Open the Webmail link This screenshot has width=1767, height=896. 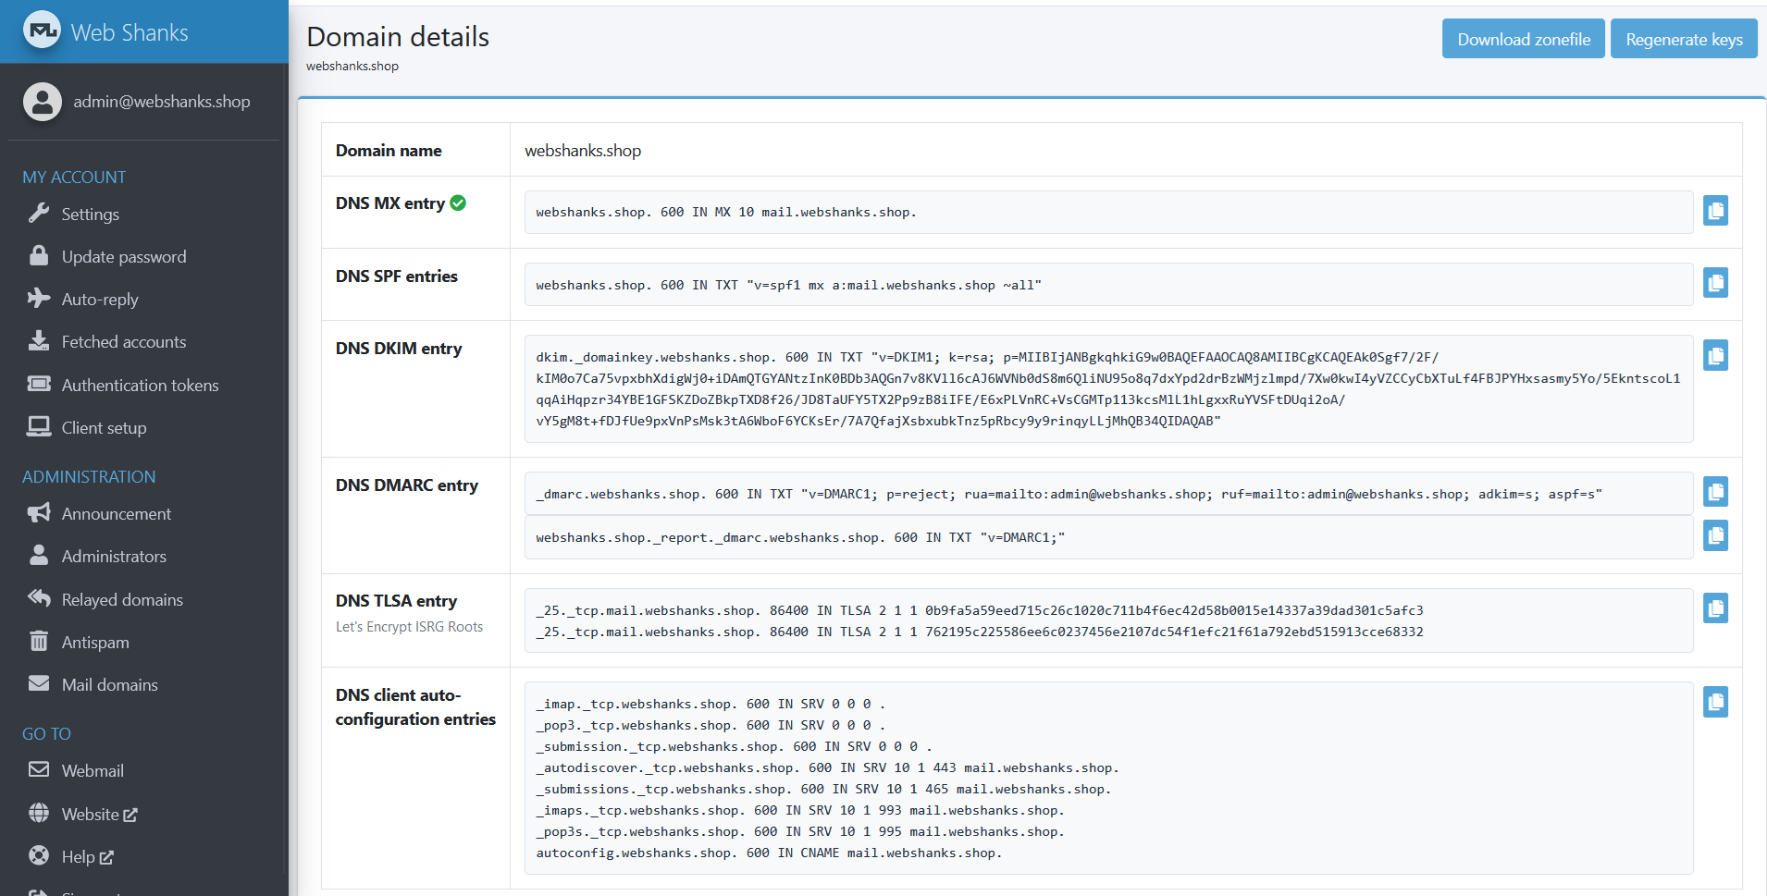[93, 771]
